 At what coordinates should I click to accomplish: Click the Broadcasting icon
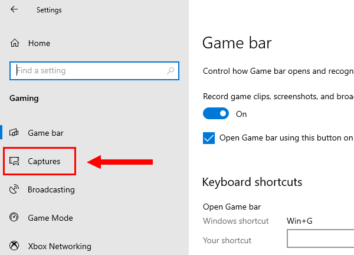(14, 189)
